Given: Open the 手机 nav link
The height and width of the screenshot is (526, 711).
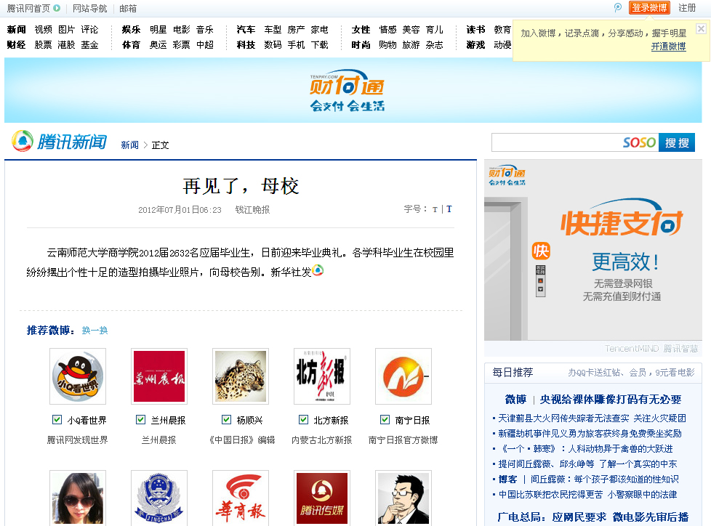Looking at the screenshot, I should tap(296, 45).
